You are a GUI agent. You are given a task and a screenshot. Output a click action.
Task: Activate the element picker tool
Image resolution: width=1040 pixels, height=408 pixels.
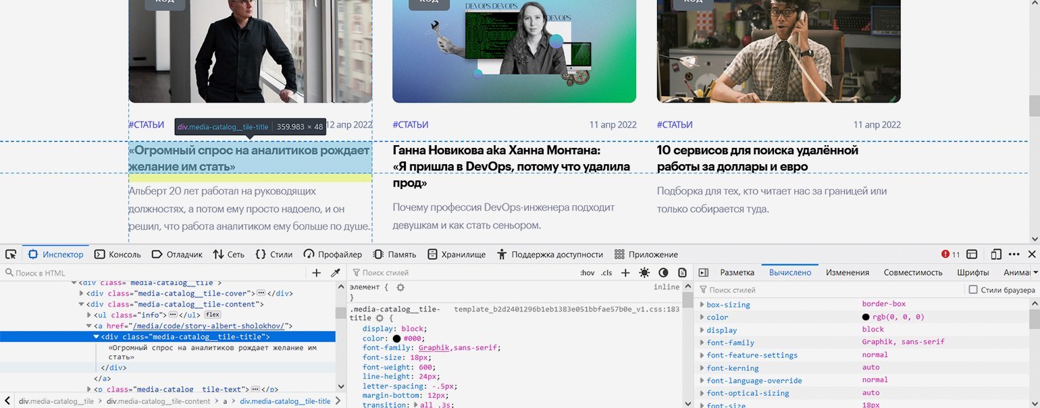11,255
